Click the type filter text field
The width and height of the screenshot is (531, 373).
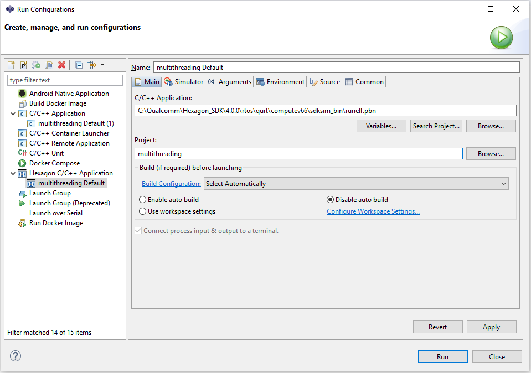point(65,80)
